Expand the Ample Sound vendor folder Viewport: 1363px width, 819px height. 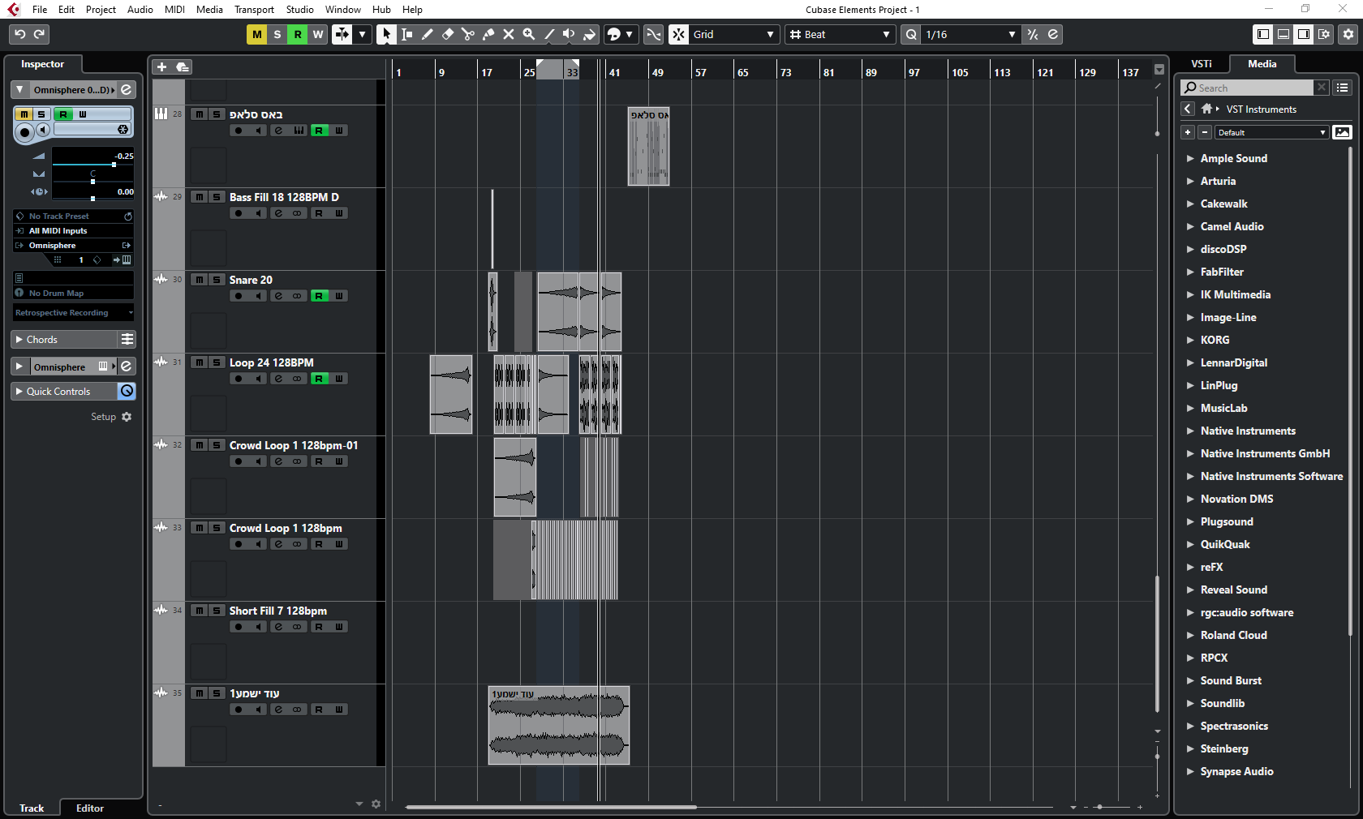point(1190,158)
